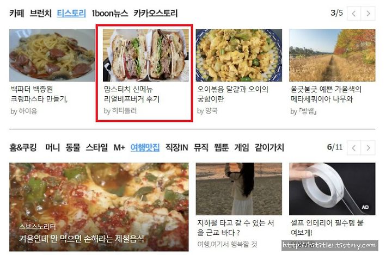Image resolution: width=392 pixels, height=255 pixels.
Task: Open the transparent tape advertisement image
Action: tap(332, 189)
